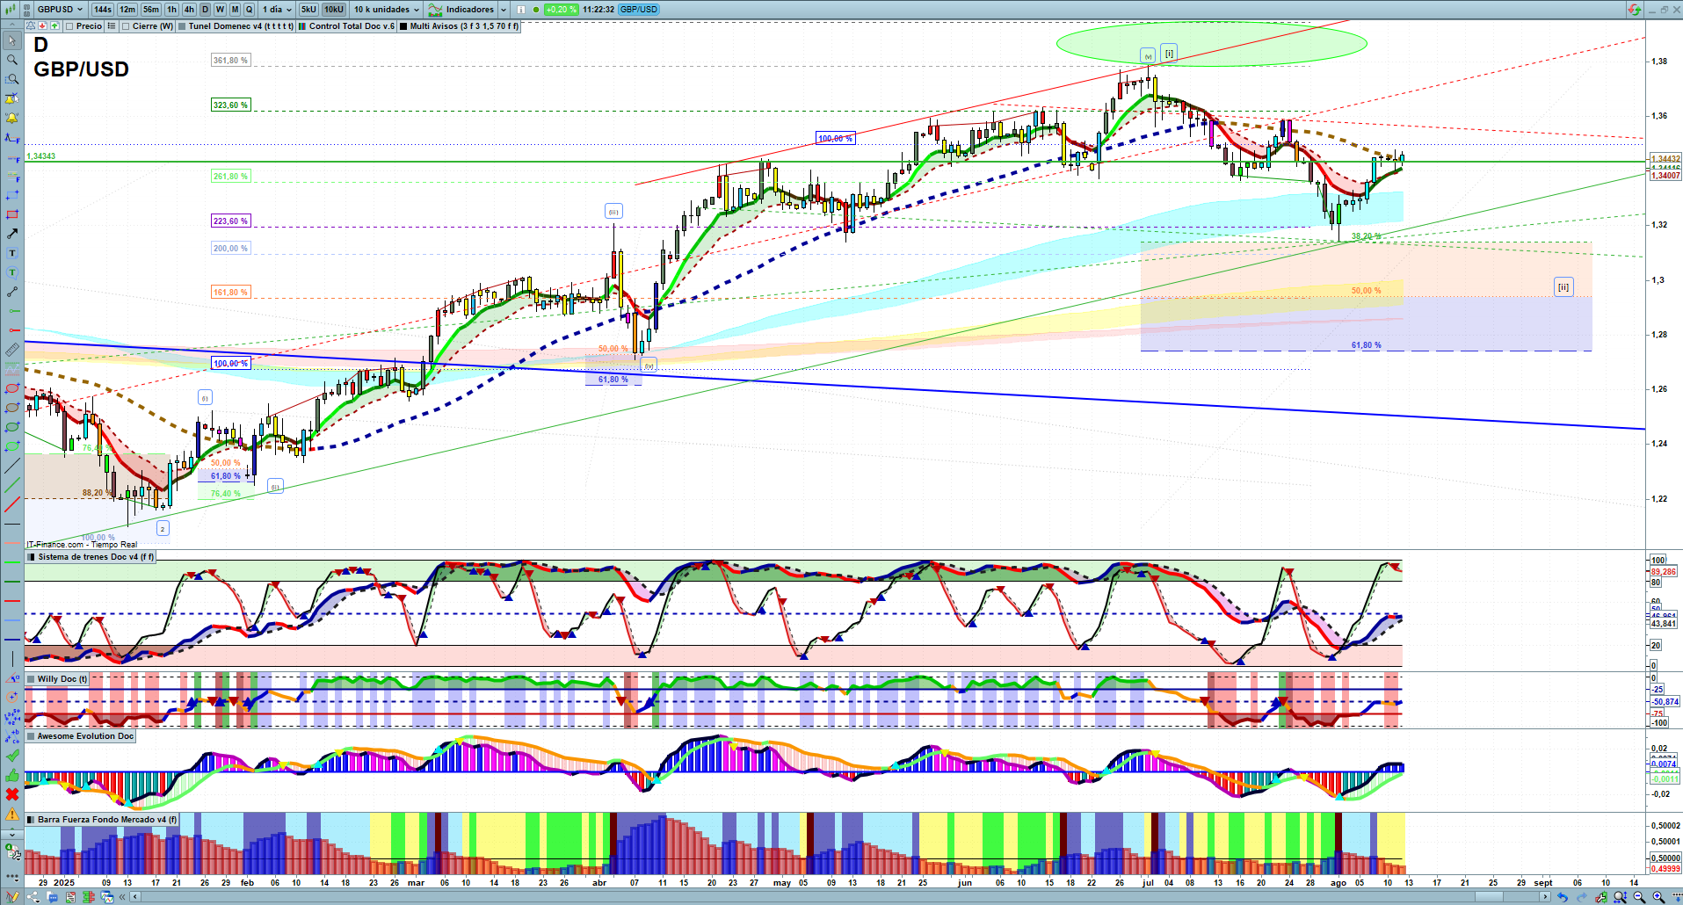This screenshot has width=1683, height=905.
Task: Click the GBP/USD blue label
Action: [638, 10]
